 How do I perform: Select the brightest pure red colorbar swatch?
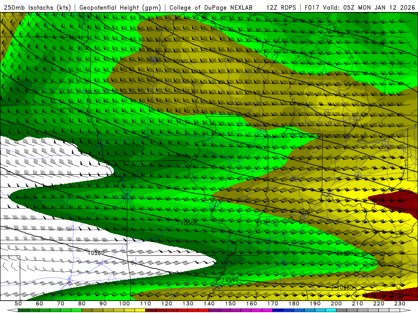(204, 310)
